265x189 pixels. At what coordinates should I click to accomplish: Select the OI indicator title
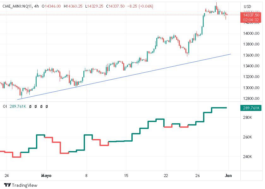point(5,107)
